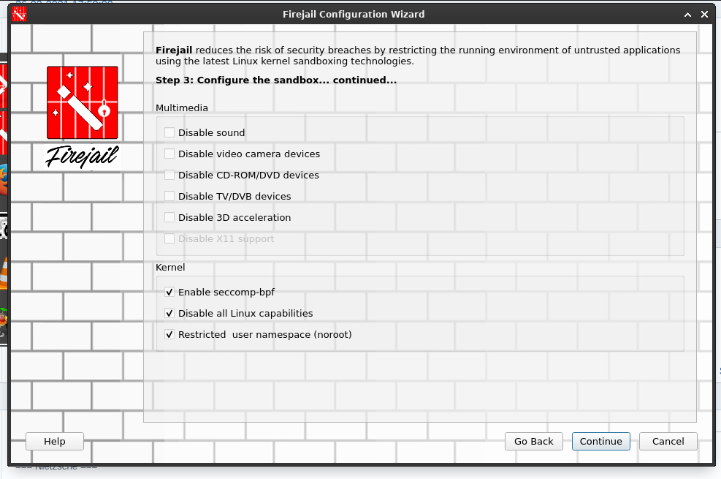This screenshot has width=721, height=479.
Task: Toggle Disable TV/DVB devices checkbox
Action: 169,197
